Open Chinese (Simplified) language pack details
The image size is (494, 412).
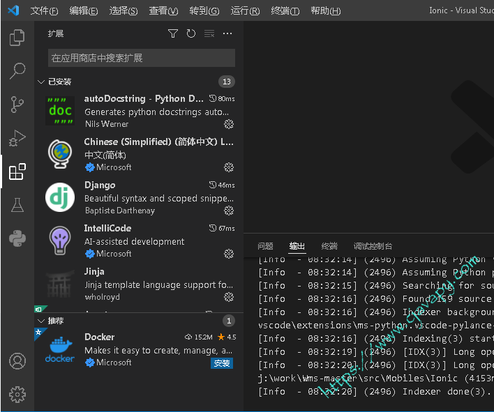click(159, 142)
